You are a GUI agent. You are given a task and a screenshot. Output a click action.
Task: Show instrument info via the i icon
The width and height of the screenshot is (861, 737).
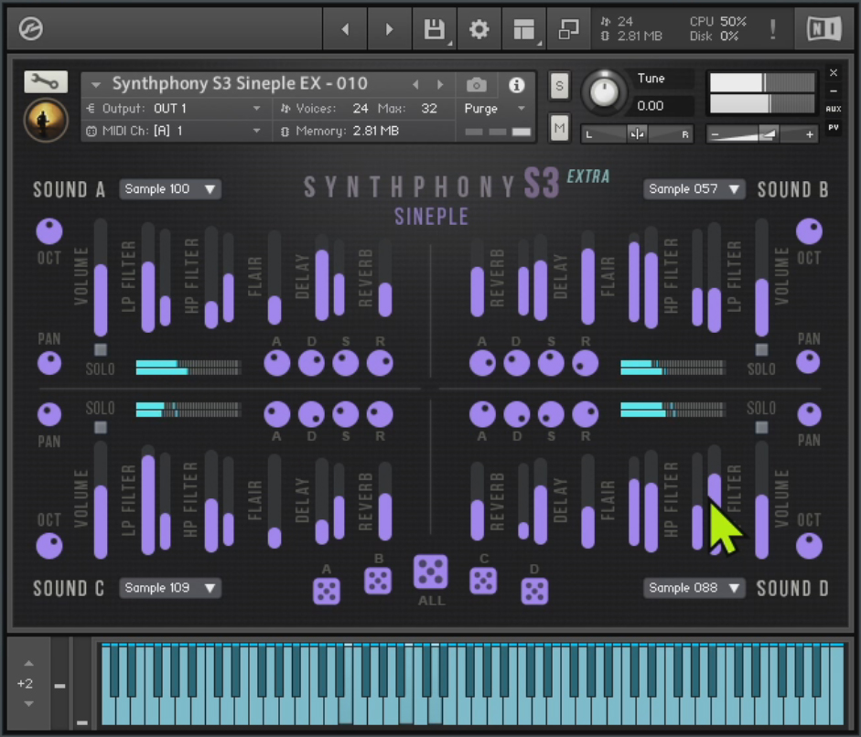pyautogui.click(x=516, y=85)
